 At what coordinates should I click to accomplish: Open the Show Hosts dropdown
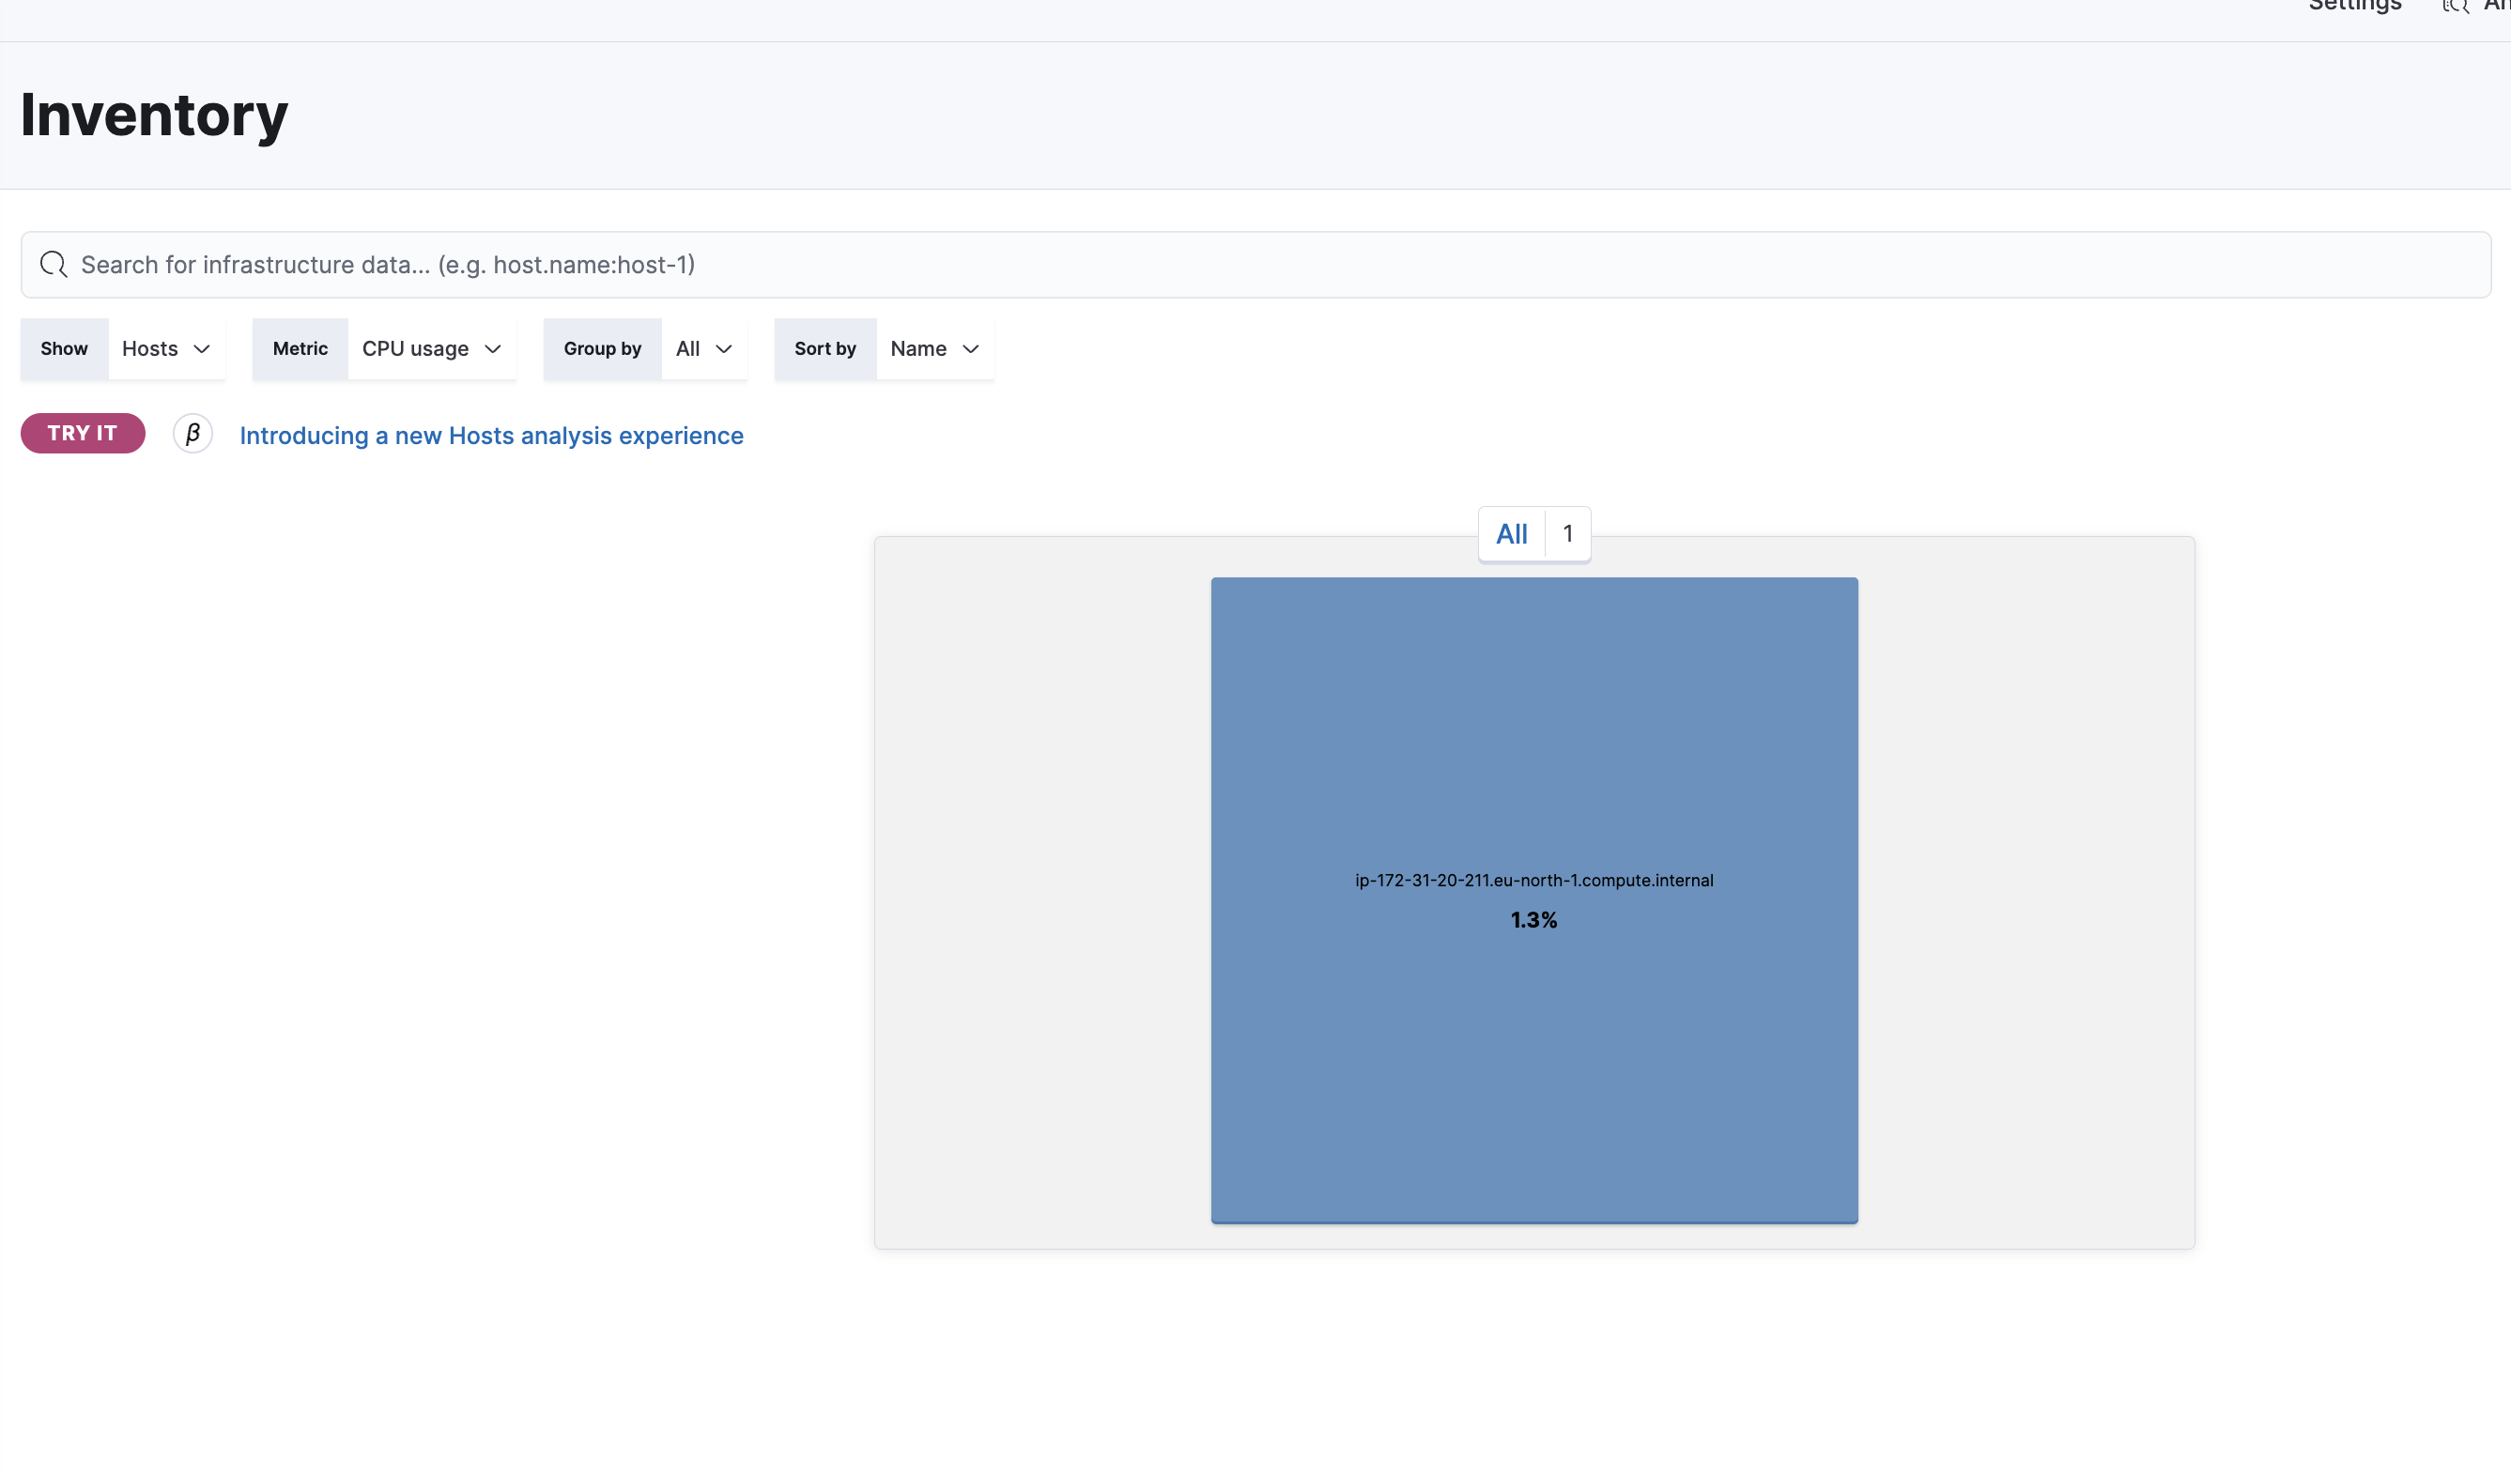[150, 349]
